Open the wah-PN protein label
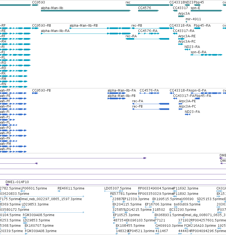Viewport: 226px width, 235px height. (5, 149)
